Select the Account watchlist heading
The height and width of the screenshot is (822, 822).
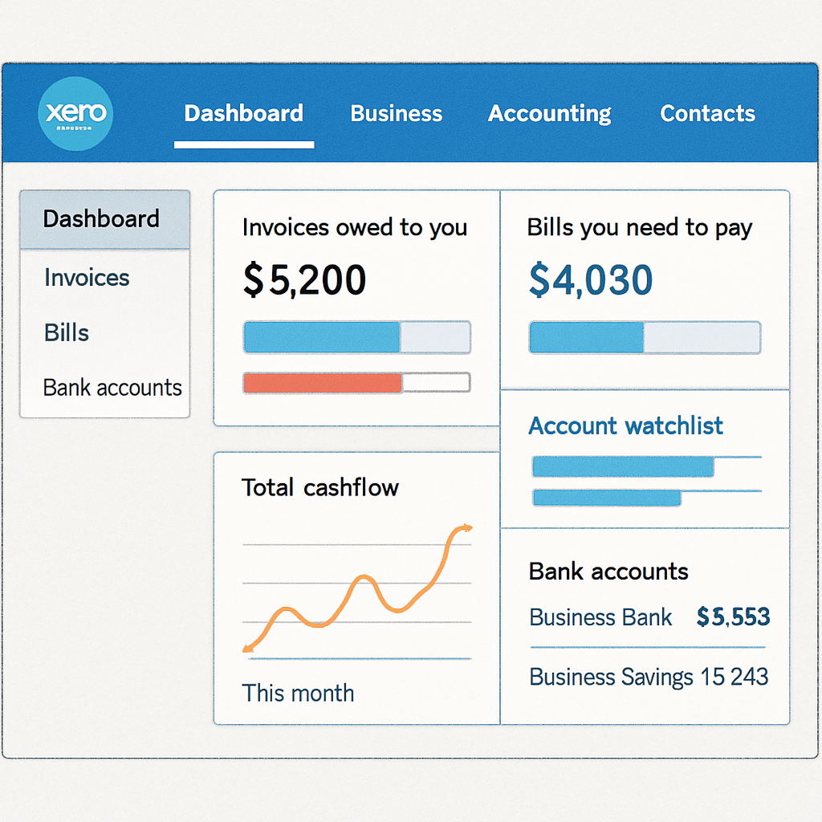[625, 426]
